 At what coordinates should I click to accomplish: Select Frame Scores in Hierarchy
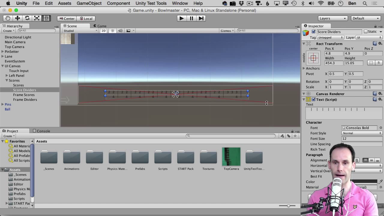(24, 95)
